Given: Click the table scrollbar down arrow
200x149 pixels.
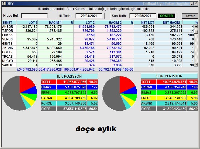Looking at the screenshot, I should click(196, 65).
